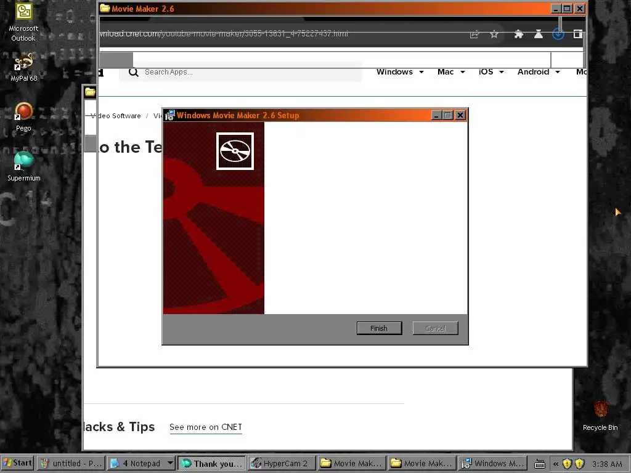
Task: Click the share page icon in address bar
Action: point(474,34)
